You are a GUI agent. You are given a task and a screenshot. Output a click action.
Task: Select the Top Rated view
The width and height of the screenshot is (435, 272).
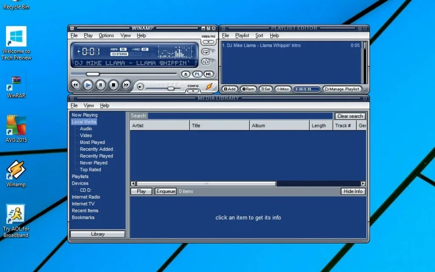coord(90,169)
